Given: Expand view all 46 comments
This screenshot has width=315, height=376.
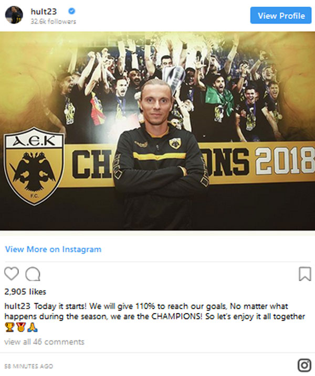Looking at the screenshot, I should click(44, 342).
